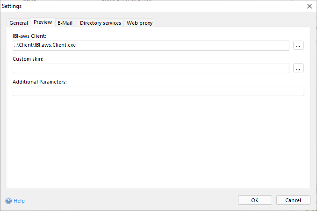The height and width of the screenshot is (211, 317).
Task: Select the Preview tab
Action: tap(43, 22)
